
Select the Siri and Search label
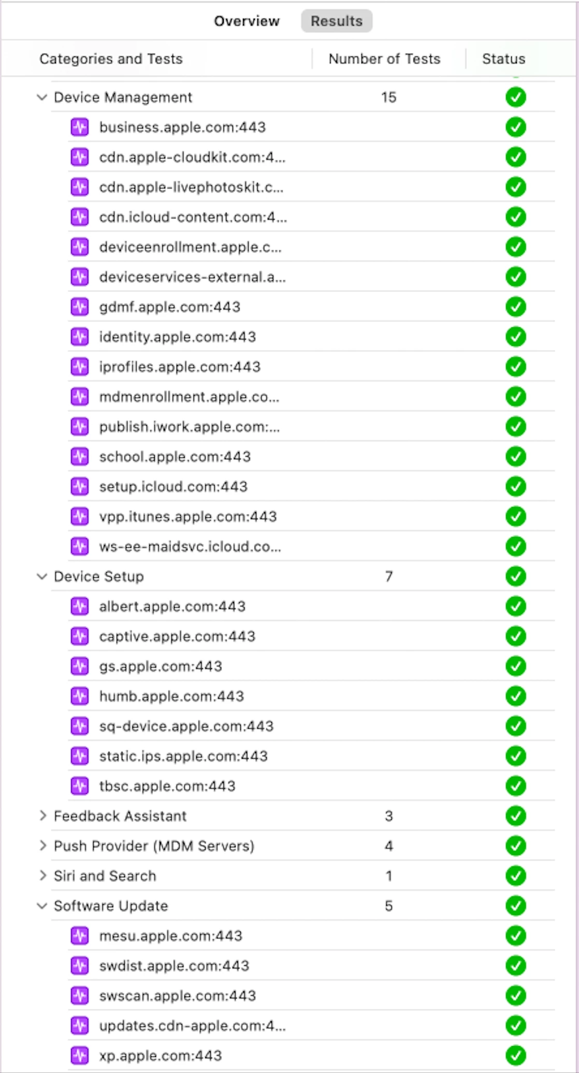tap(105, 876)
